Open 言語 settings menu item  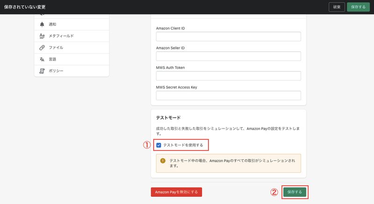click(x=72, y=59)
